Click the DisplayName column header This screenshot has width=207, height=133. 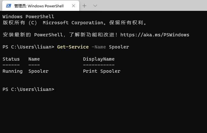click(x=99, y=59)
